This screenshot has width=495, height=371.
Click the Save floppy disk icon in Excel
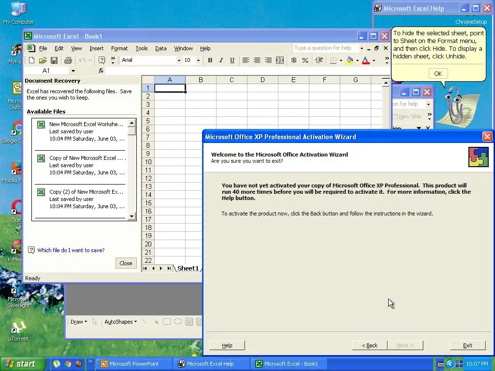coord(54,60)
